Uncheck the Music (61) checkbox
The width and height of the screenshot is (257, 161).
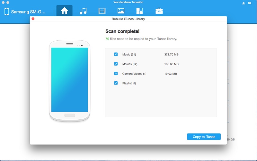pyautogui.click(x=116, y=54)
